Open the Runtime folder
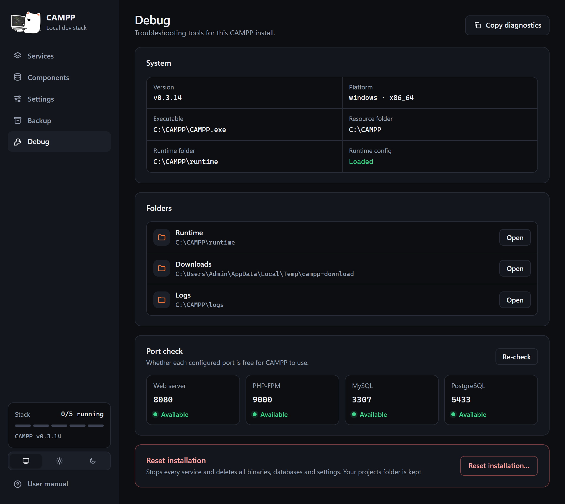The height and width of the screenshot is (504, 565). [x=515, y=238]
